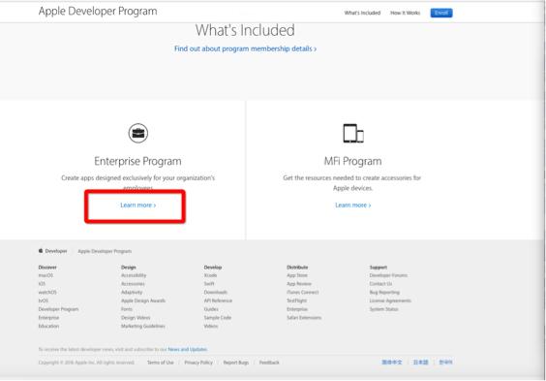Click the Distribute column heading

297,268
